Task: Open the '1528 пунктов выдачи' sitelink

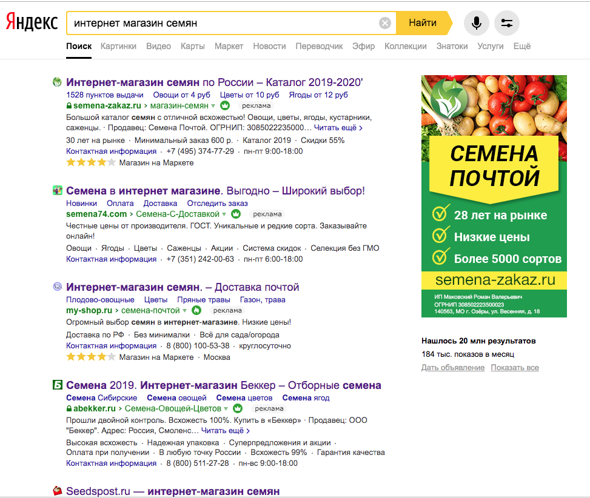Action: pyautogui.click(x=105, y=95)
